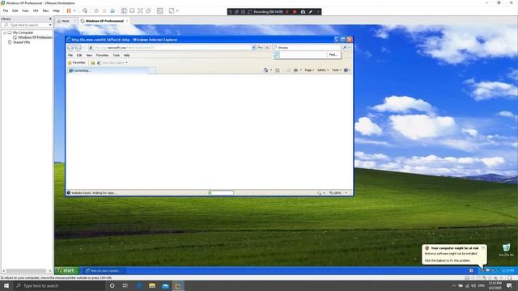
Task: Open File Explorer from the Windows taskbar
Action: tap(152, 285)
